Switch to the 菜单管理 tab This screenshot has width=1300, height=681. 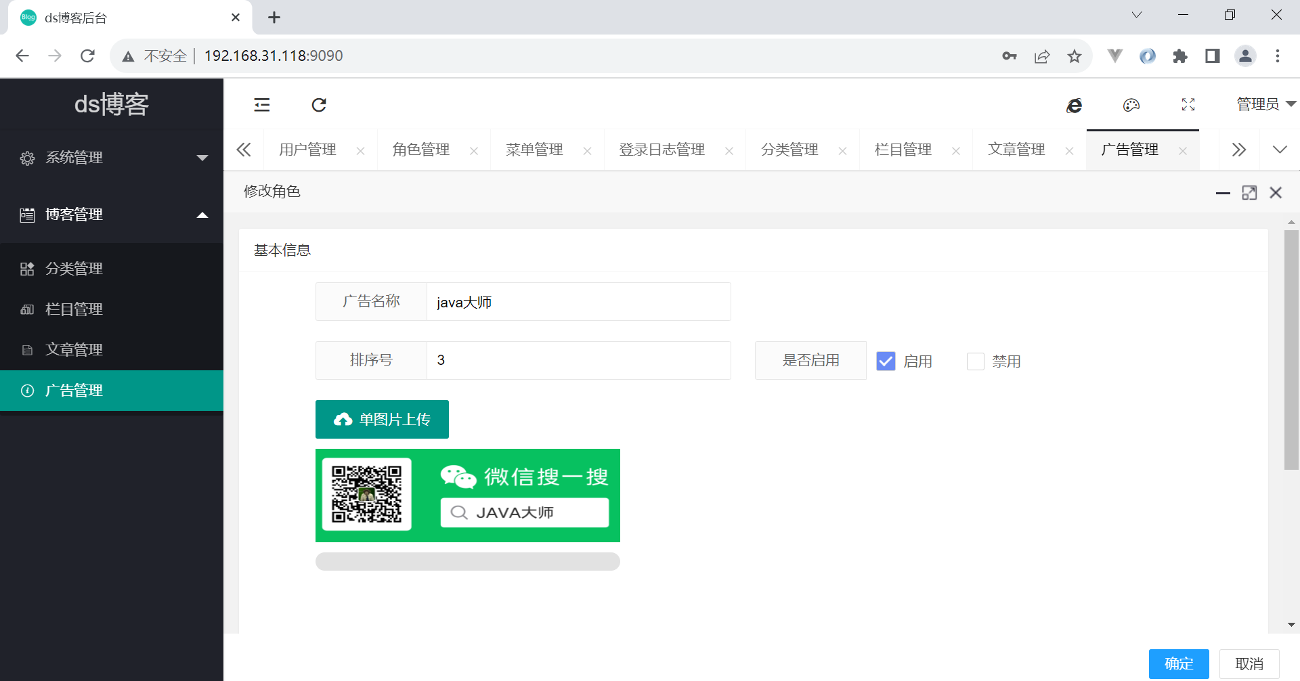[535, 150]
